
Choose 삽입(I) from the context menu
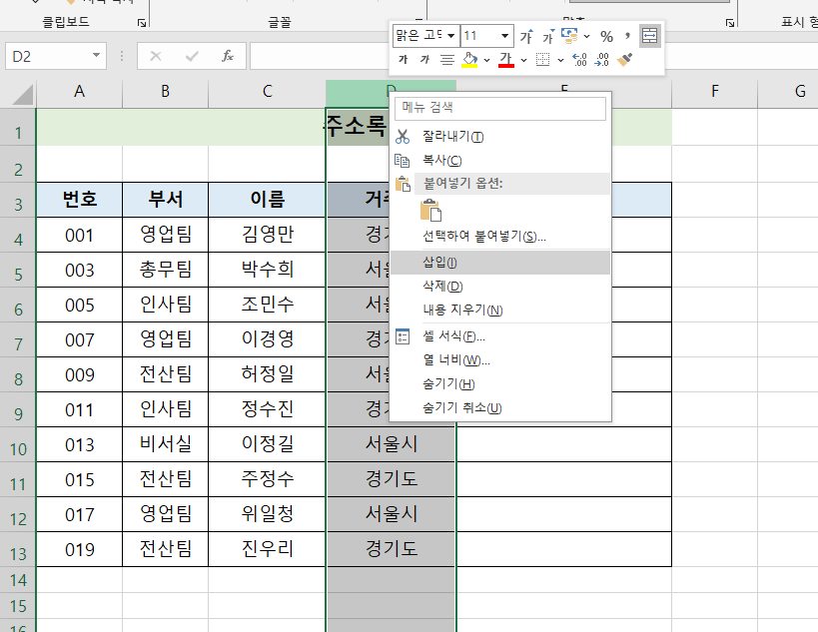tap(500, 263)
